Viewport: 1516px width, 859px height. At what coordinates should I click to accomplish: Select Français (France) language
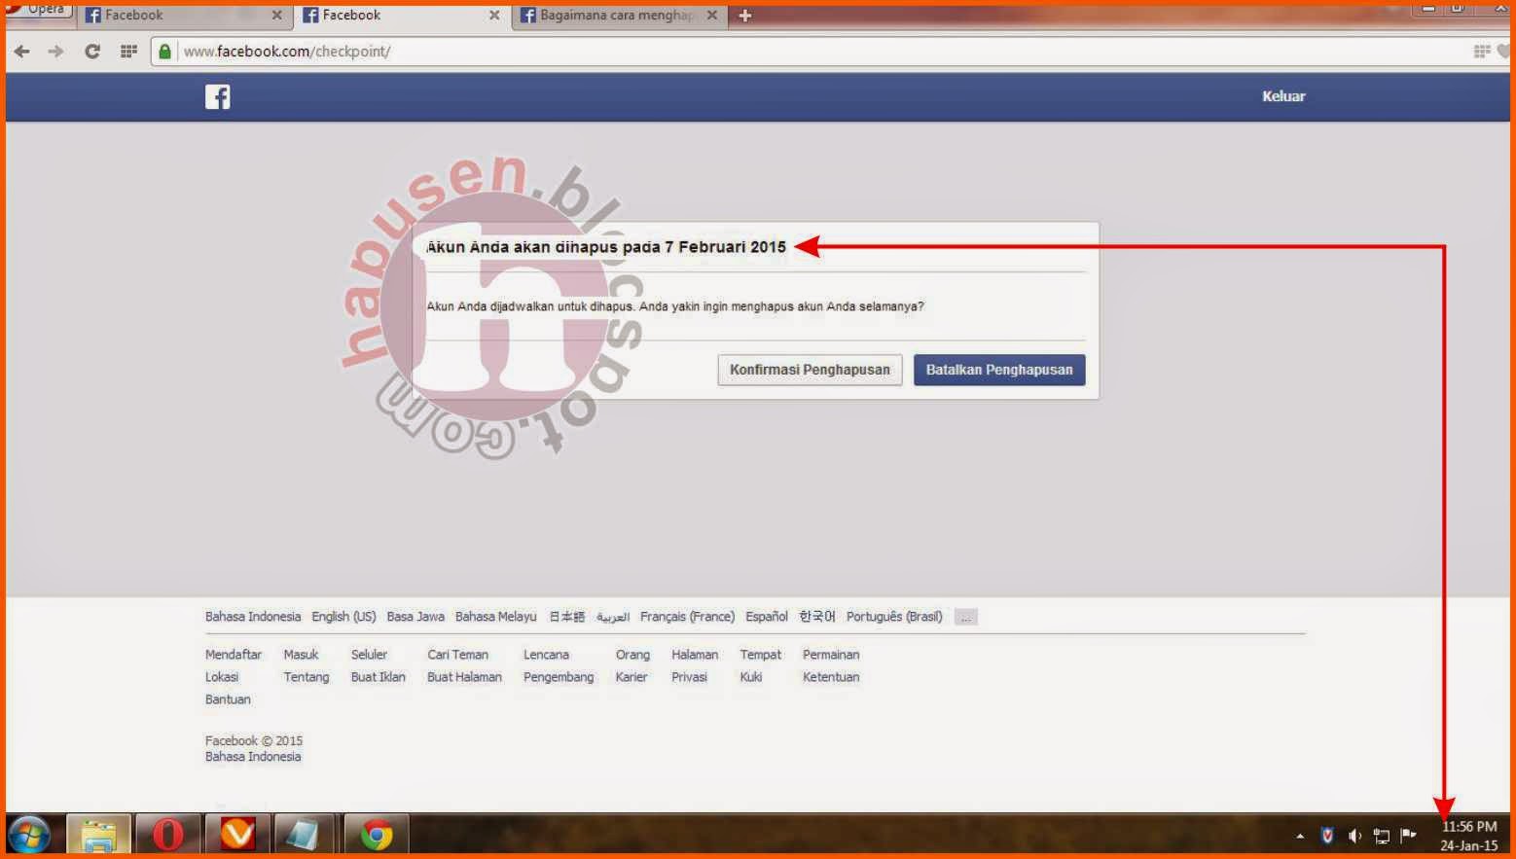pyautogui.click(x=687, y=617)
